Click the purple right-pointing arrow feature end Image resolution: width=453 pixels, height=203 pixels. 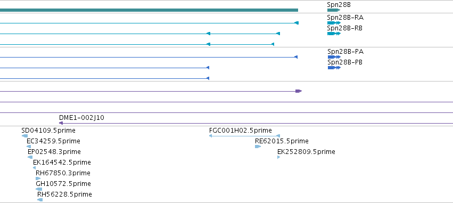point(299,91)
